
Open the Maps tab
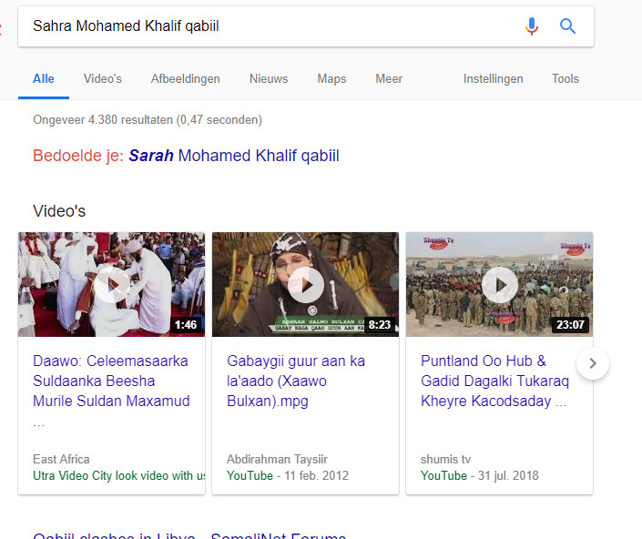(x=331, y=78)
